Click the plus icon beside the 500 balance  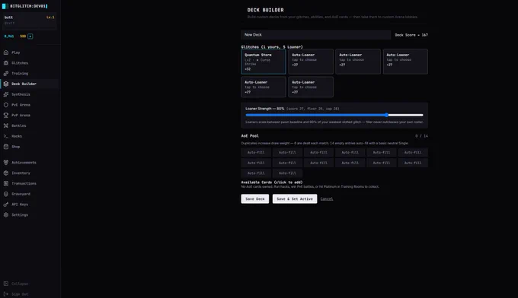(x=30, y=36)
